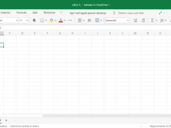Expand editing mode chevron
171x128 pixels.
coord(164,13)
